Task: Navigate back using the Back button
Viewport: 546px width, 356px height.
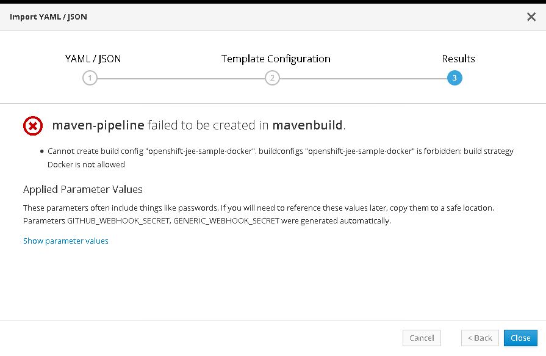Action: click(x=480, y=338)
